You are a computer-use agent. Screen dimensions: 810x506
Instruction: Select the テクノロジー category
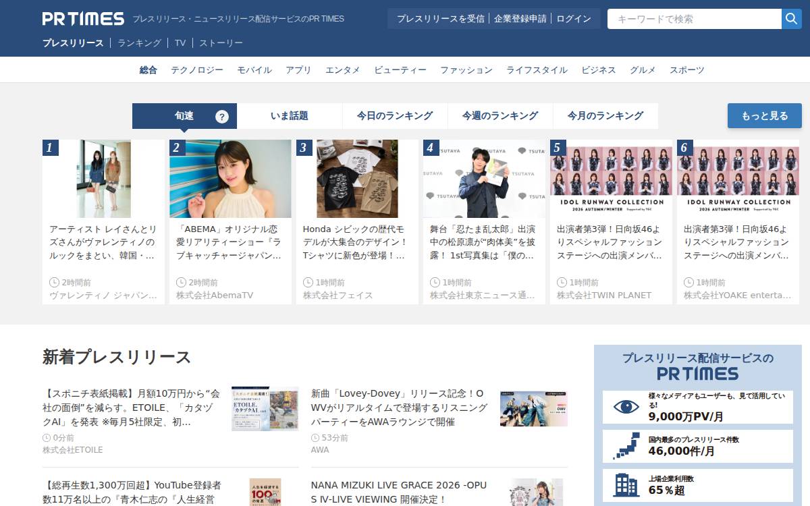pos(197,70)
